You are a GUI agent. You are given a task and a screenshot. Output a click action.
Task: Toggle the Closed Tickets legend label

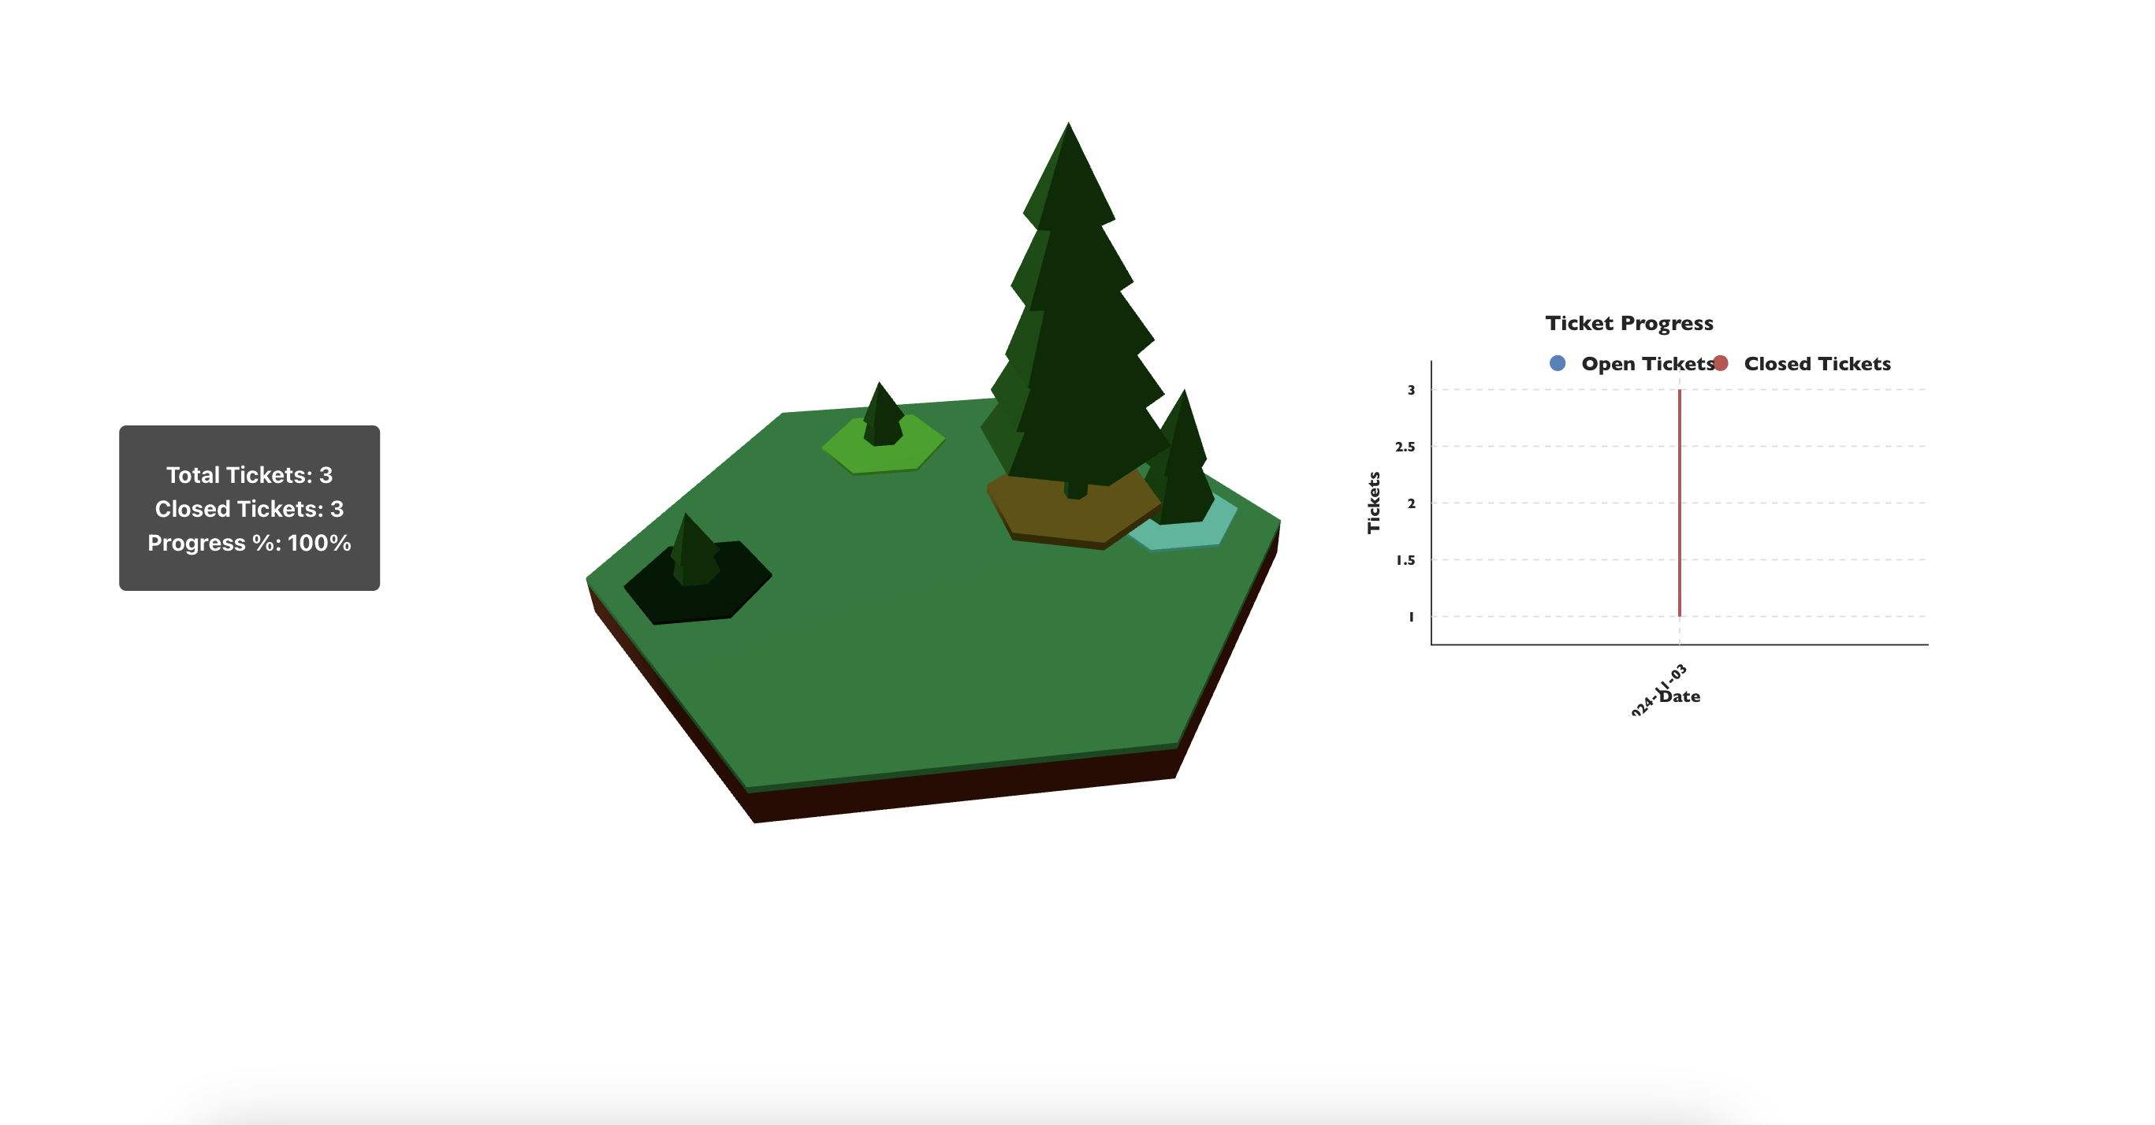pos(1816,364)
